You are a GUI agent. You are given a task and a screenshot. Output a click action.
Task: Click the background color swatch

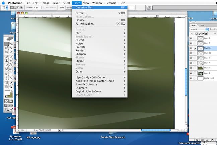pos(10,95)
